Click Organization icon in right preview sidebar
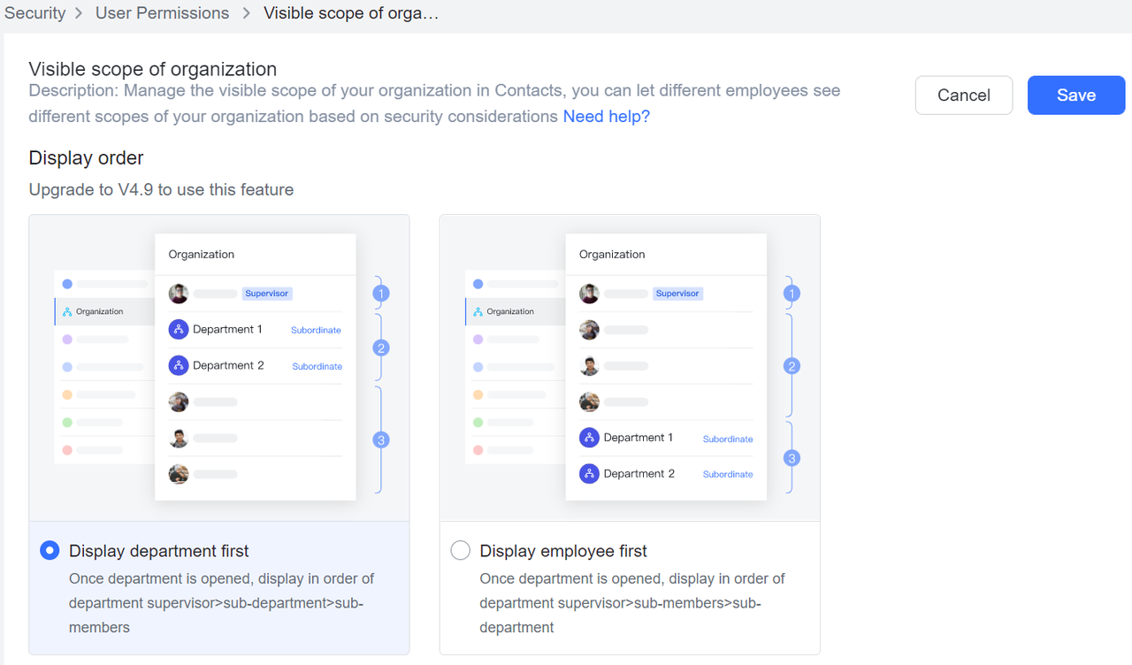 (x=478, y=312)
